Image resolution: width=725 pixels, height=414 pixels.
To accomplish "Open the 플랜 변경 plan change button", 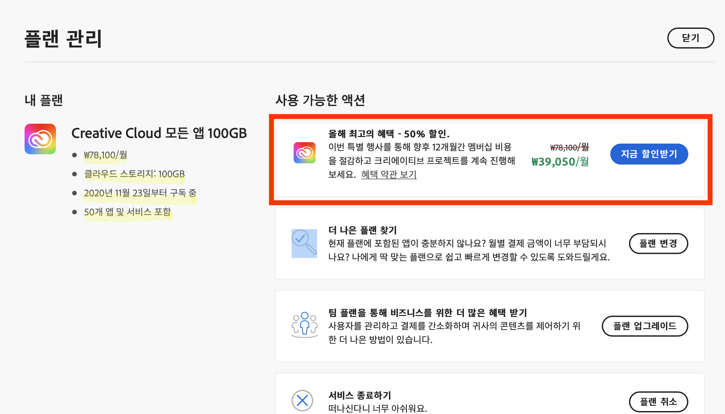I will (658, 244).
